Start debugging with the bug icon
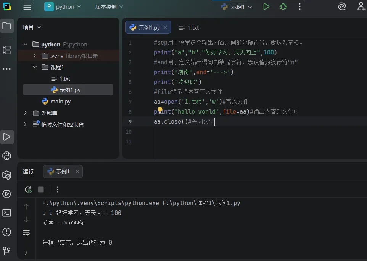This screenshot has height=261, width=367. [283, 6]
